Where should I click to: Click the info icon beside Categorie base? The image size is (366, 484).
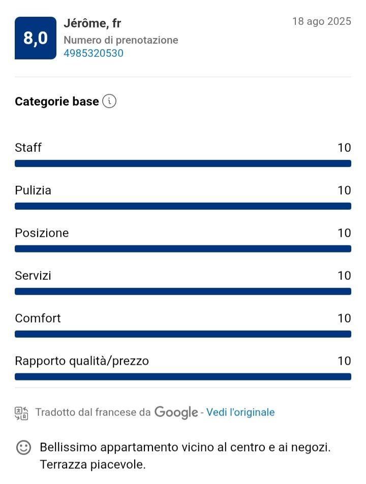109,101
